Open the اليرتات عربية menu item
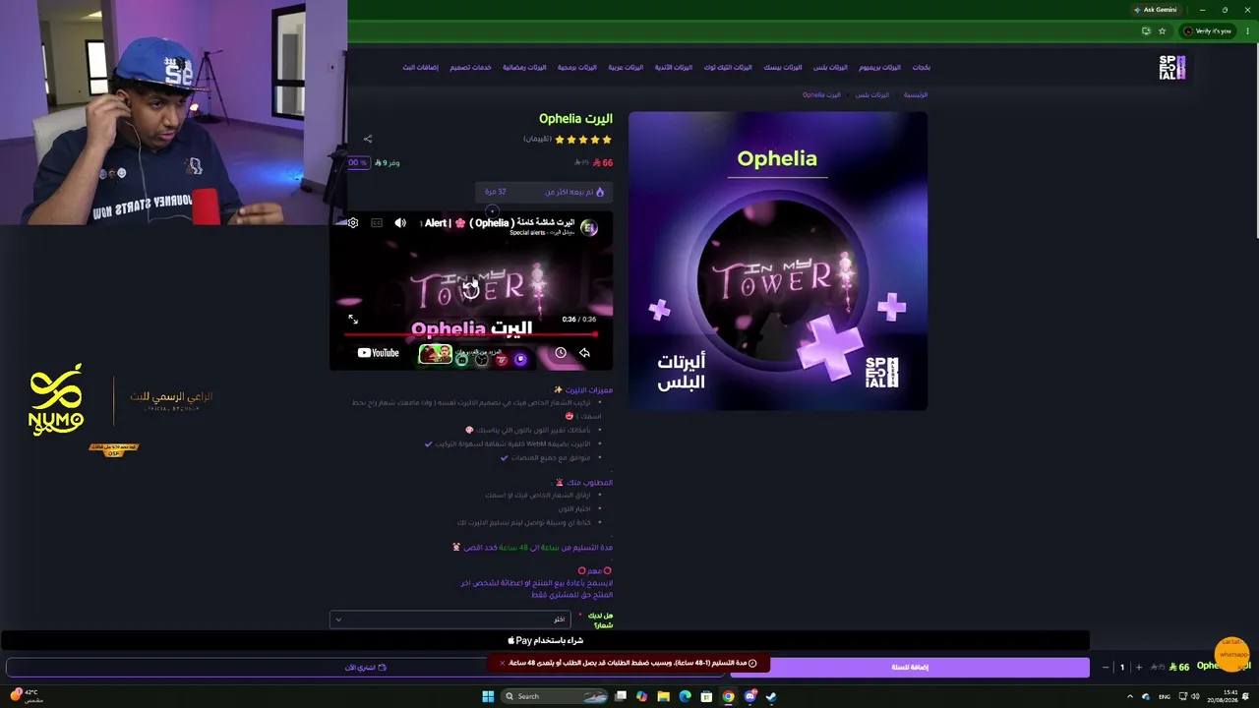Screen dimensions: 1259x708 pos(626,68)
